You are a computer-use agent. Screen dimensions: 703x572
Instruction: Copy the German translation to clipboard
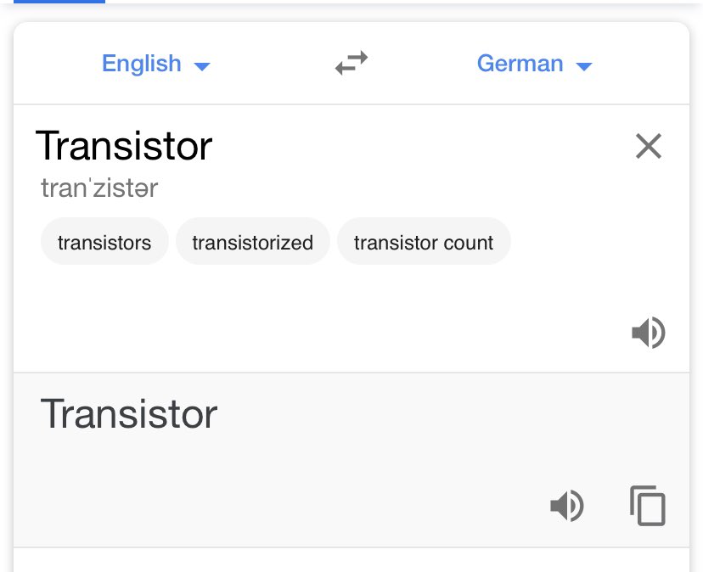coord(648,507)
